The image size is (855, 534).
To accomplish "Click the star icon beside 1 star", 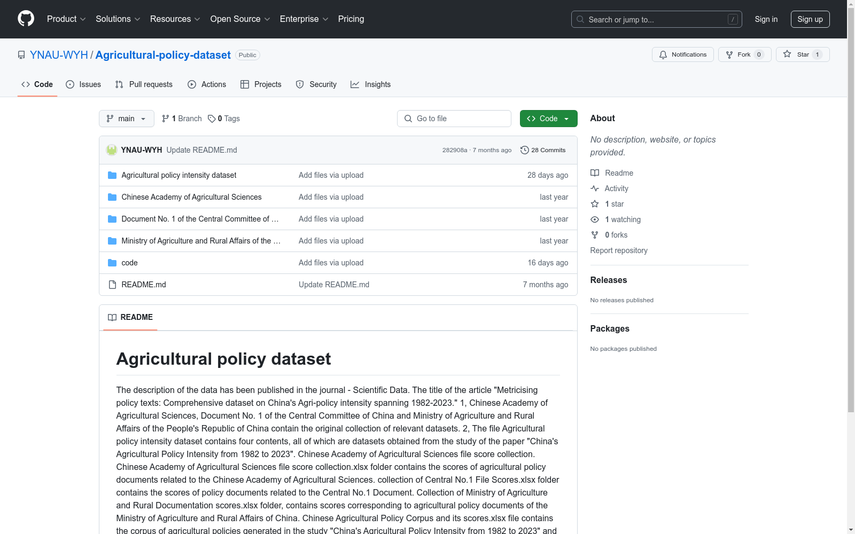I will click(595, 204).
